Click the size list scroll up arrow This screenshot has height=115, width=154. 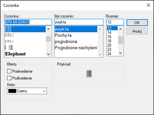pyautogui.click(x=120, y=29)
